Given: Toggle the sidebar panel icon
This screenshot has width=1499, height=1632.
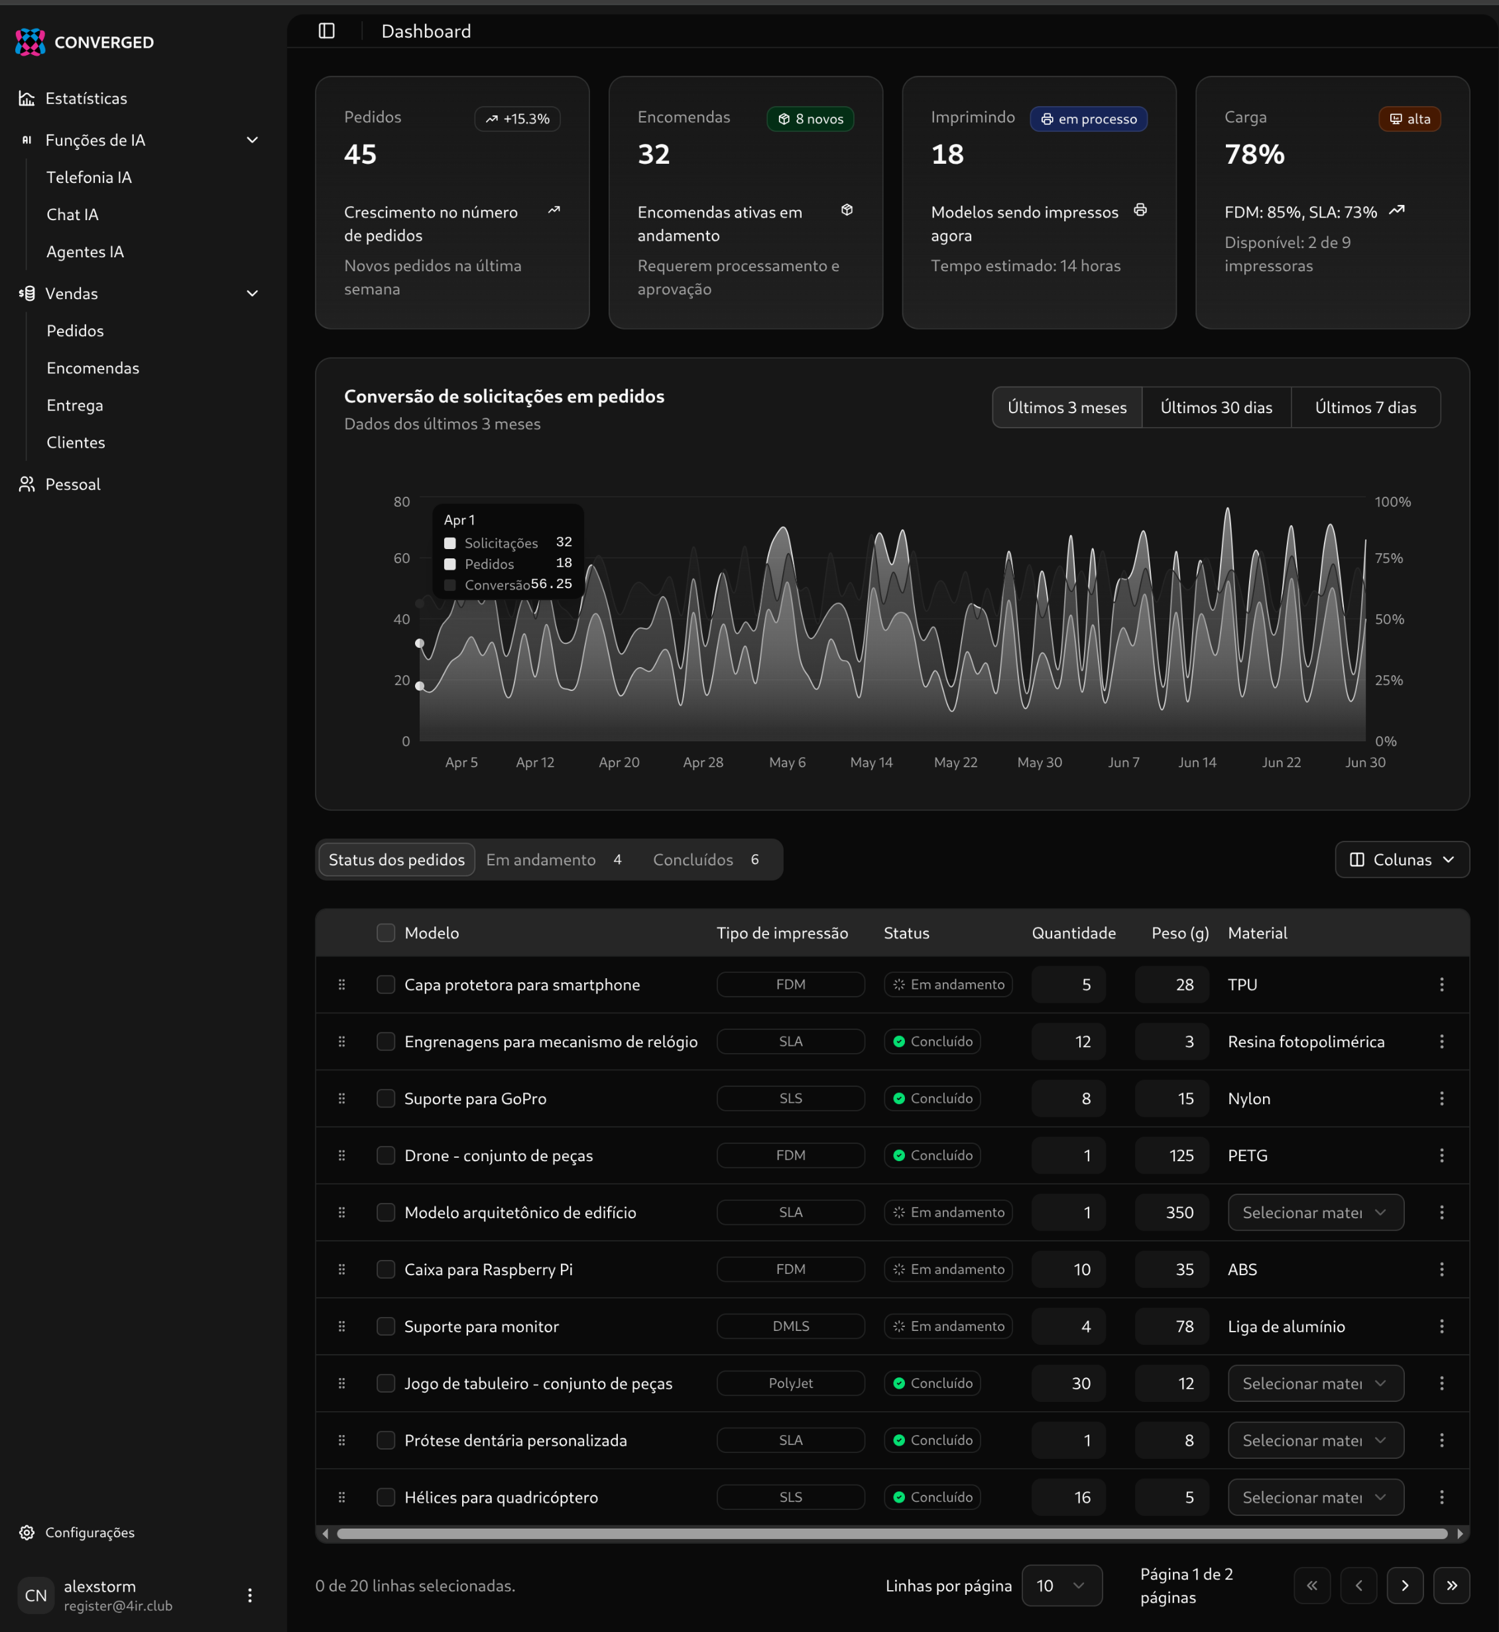Looking at the screenshot, I should click(x=327, y=31).
